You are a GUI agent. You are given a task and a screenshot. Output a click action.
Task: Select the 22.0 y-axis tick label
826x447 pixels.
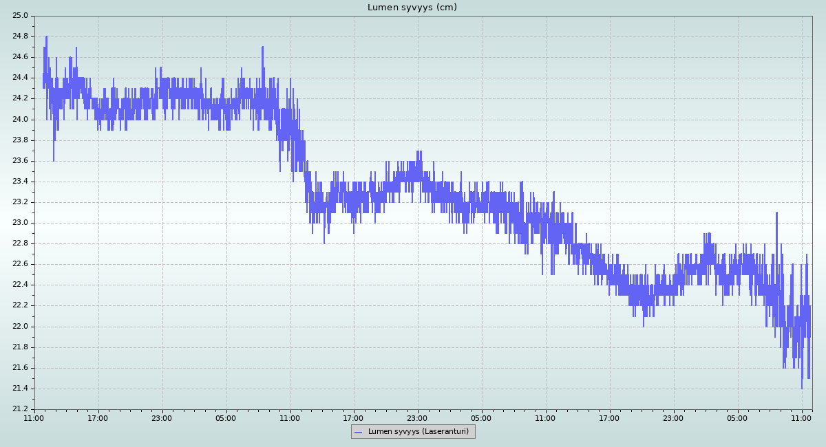[19, 327]
